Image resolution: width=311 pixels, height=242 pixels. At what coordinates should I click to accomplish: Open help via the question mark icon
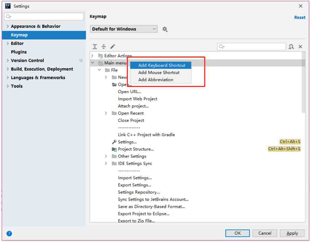[x=9, y=233]
